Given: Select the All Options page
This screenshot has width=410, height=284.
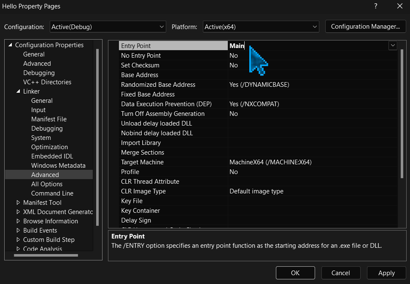Looking at the screenshot, I should point(47,184).
